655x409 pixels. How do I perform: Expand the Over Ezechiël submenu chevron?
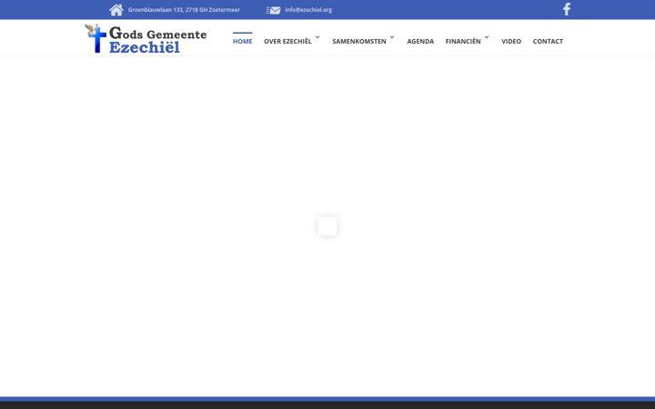click(317, 37)
